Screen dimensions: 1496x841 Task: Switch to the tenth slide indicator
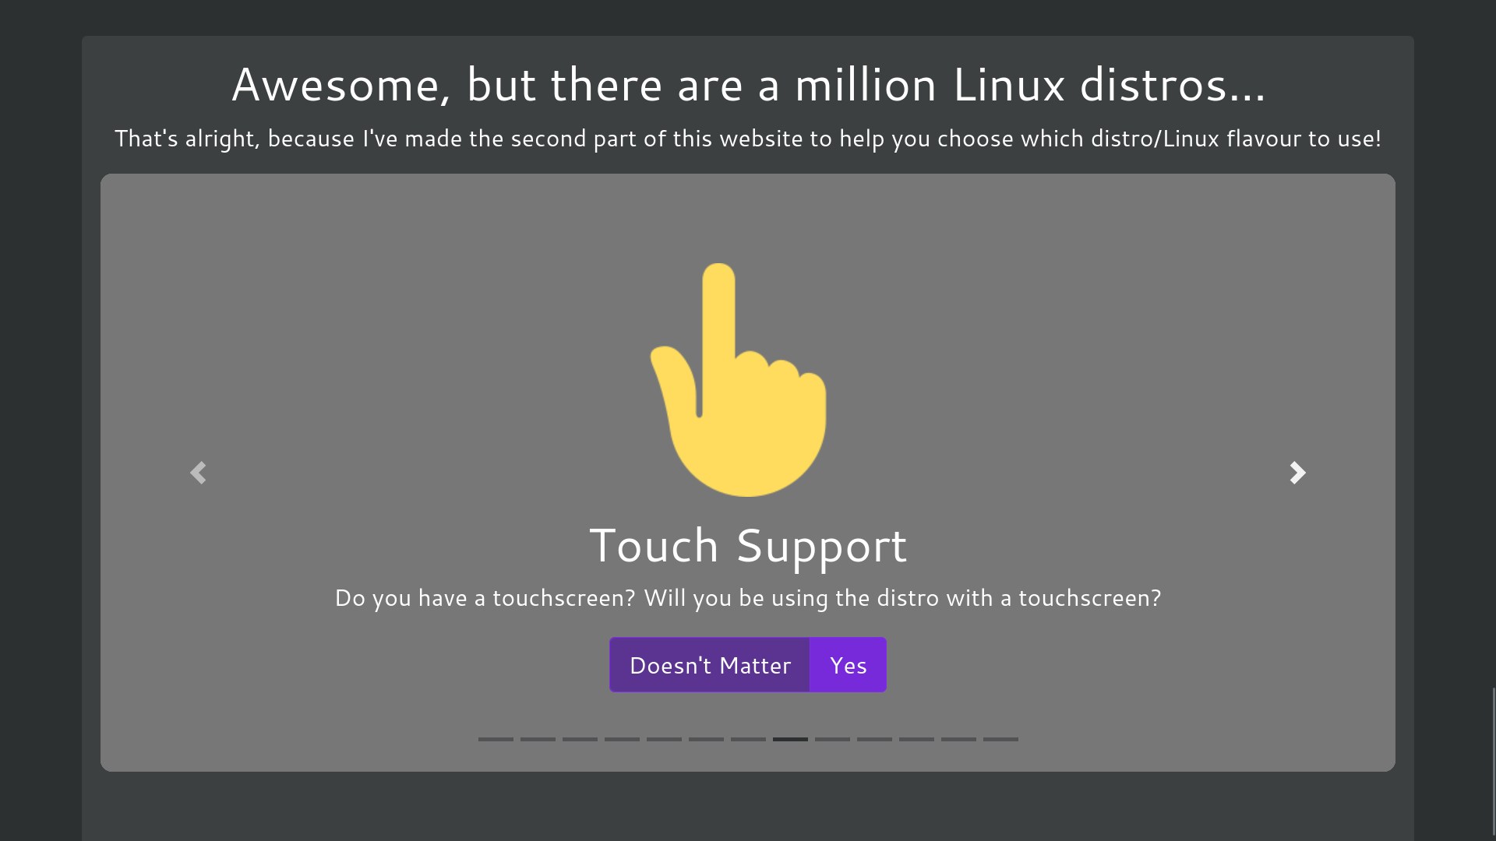pyautogui.click(x=874, y=739)
